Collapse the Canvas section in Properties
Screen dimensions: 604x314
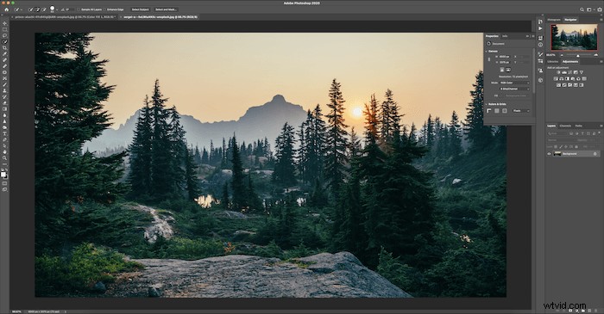point(486,51)
